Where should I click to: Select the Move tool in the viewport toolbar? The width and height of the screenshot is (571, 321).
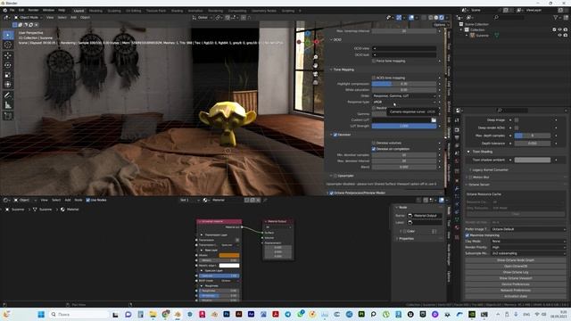point(8,55)
